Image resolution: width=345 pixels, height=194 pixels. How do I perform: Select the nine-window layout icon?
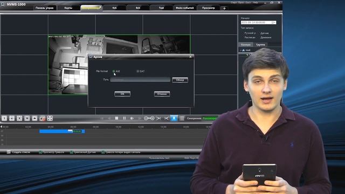tap(19, 119)
